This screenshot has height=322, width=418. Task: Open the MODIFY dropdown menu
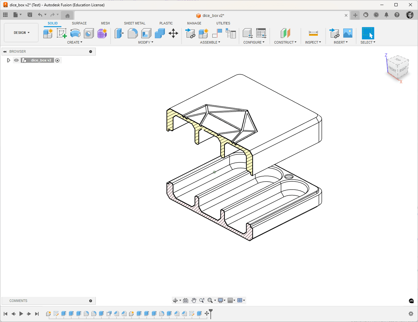click(x=146, y=42)
